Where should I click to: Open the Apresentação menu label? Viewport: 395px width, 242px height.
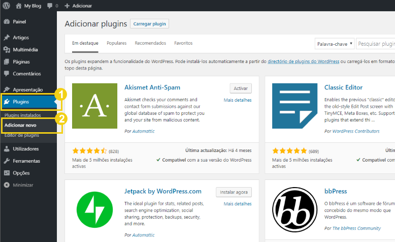(x=28, y=90)
